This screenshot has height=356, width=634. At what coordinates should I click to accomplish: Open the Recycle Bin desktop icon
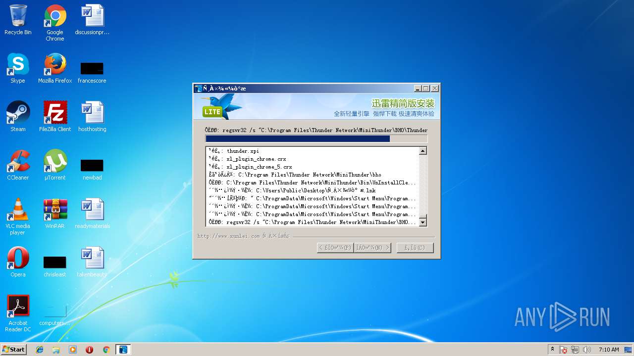pos(18,20)
